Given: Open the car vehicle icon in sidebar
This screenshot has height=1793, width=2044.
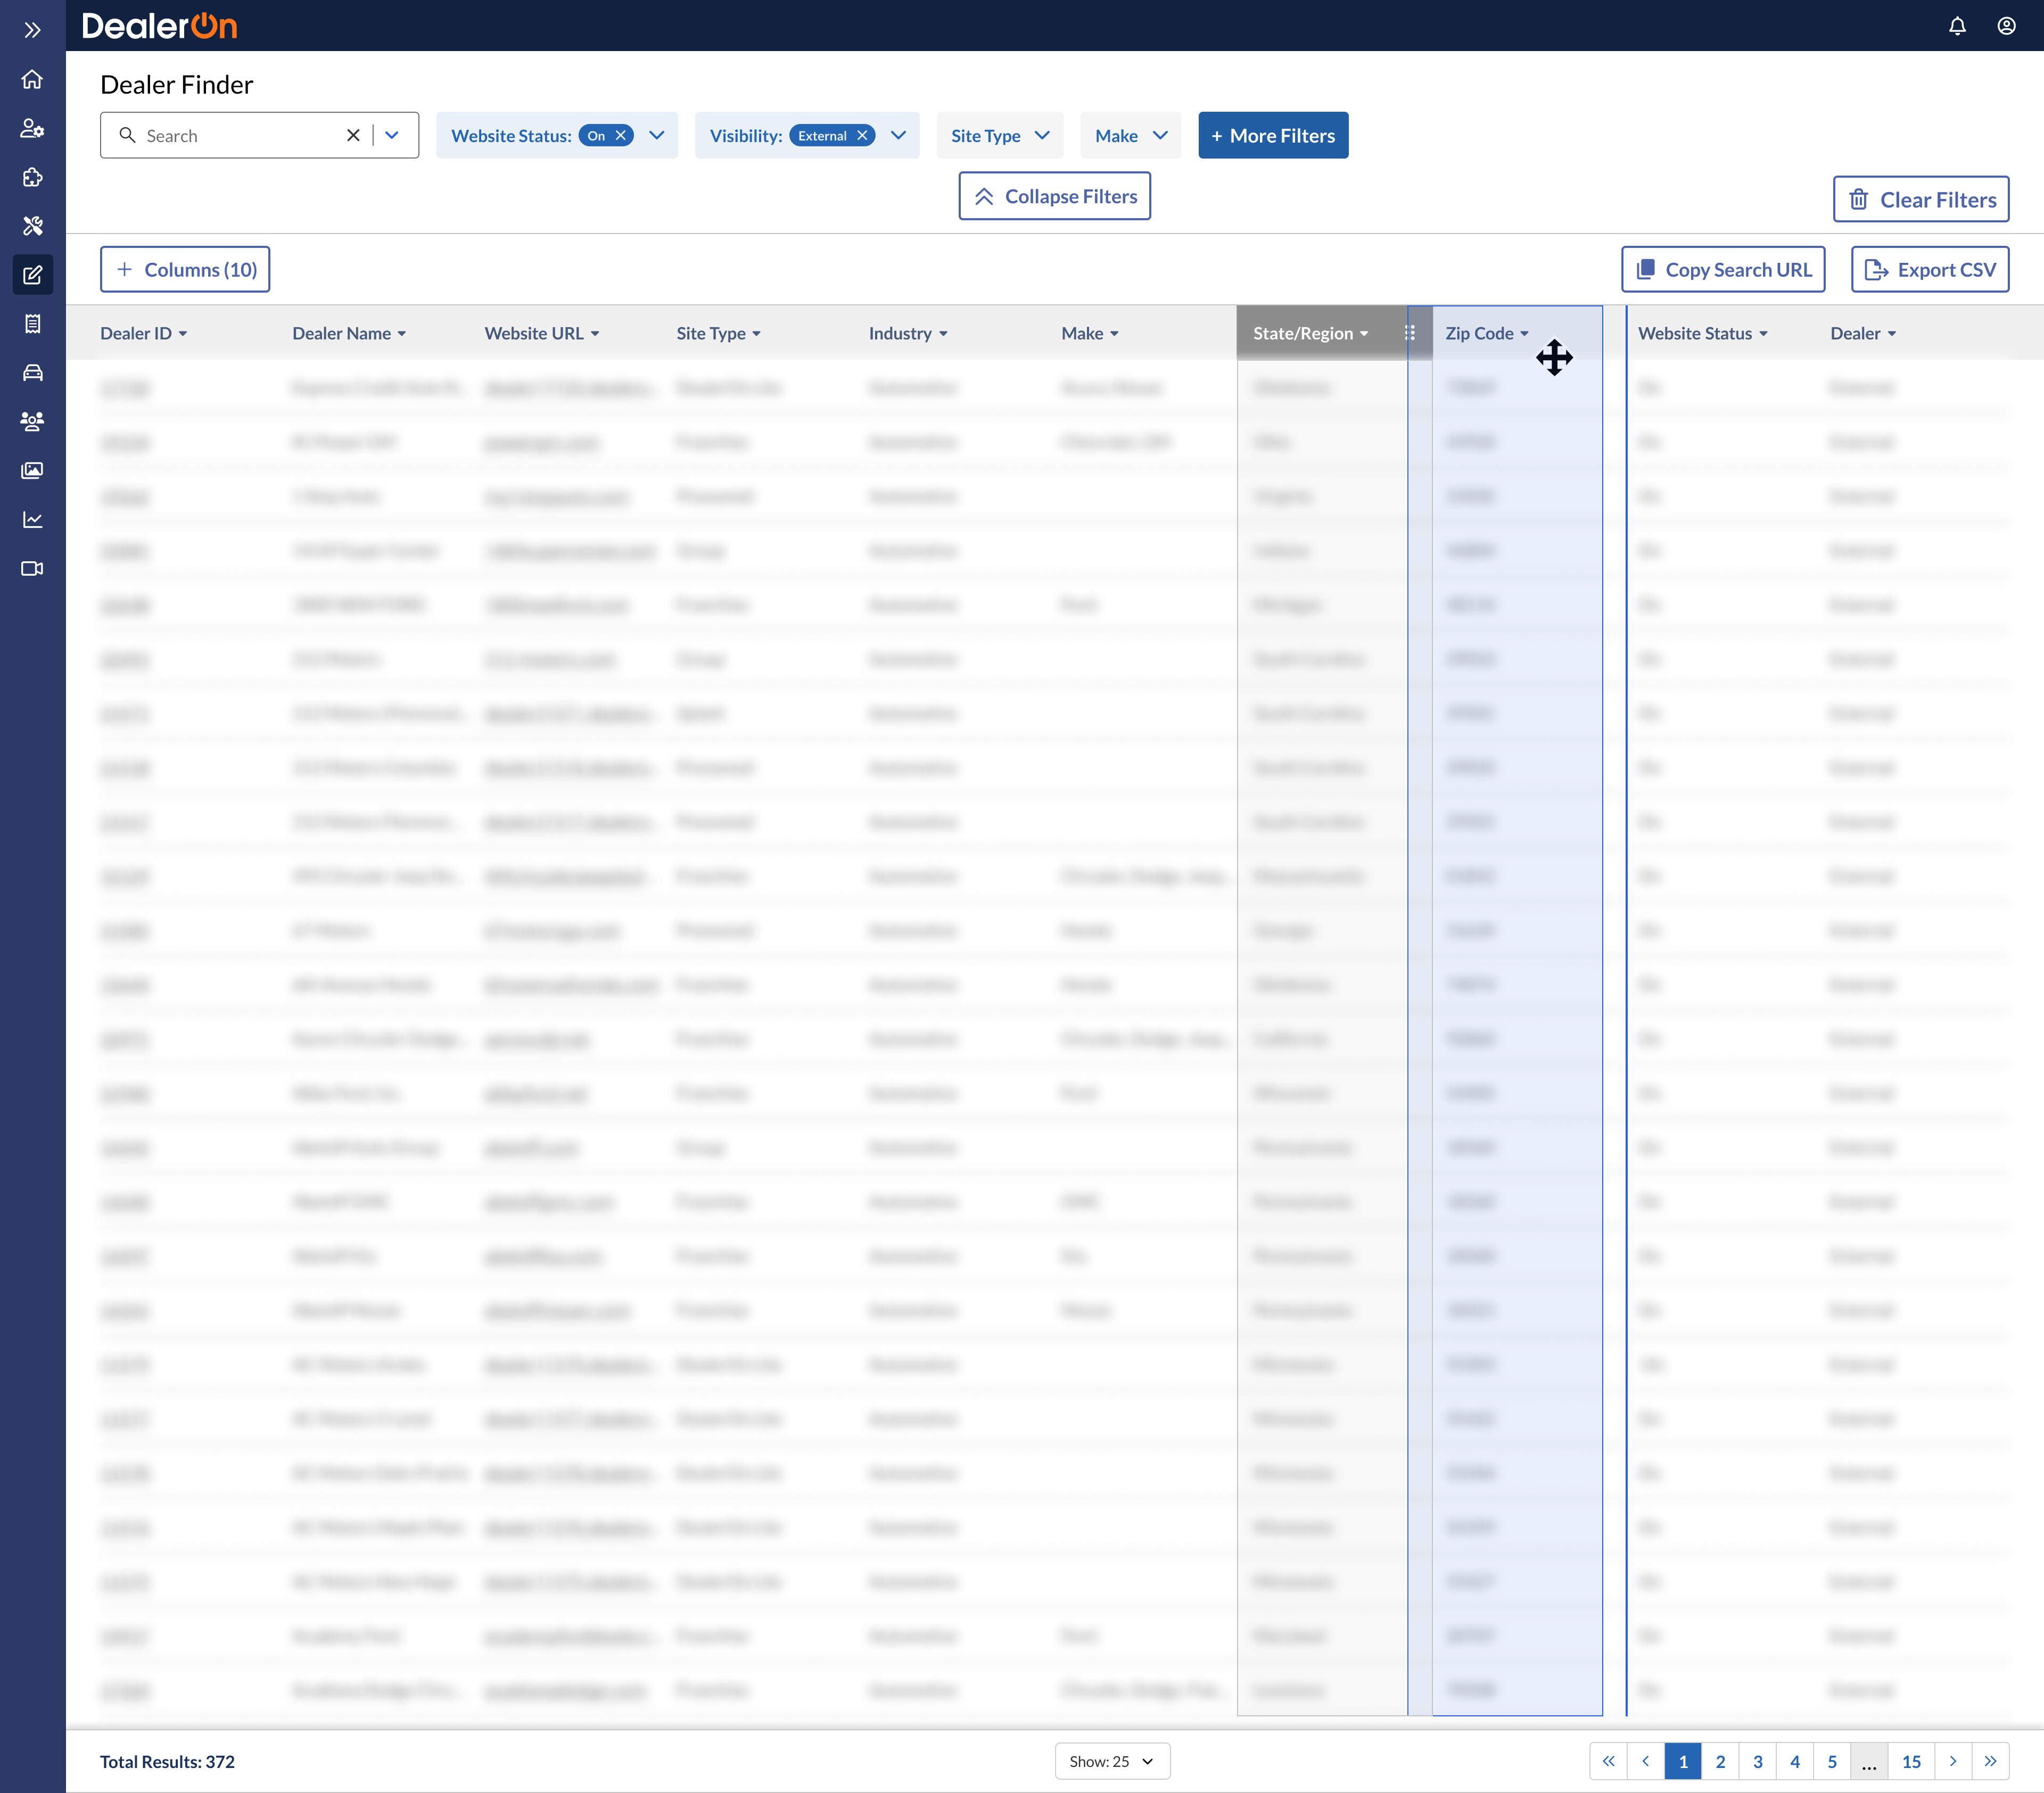Looking at the screenshot, I should [x=32, y=373].
